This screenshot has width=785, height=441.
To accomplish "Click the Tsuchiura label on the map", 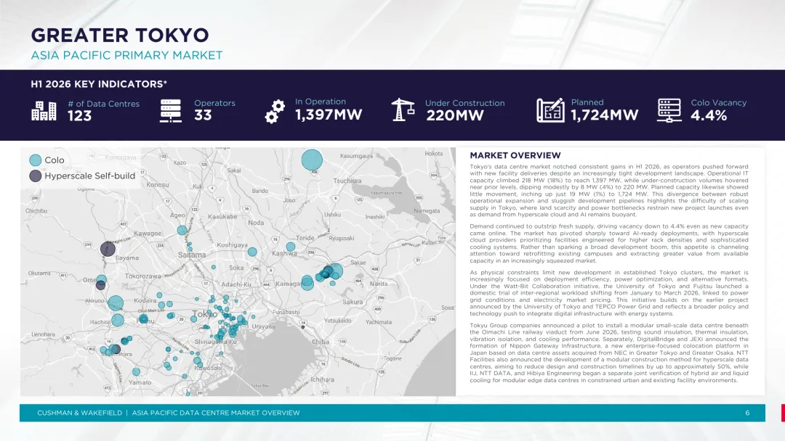I will coord(347,181).
